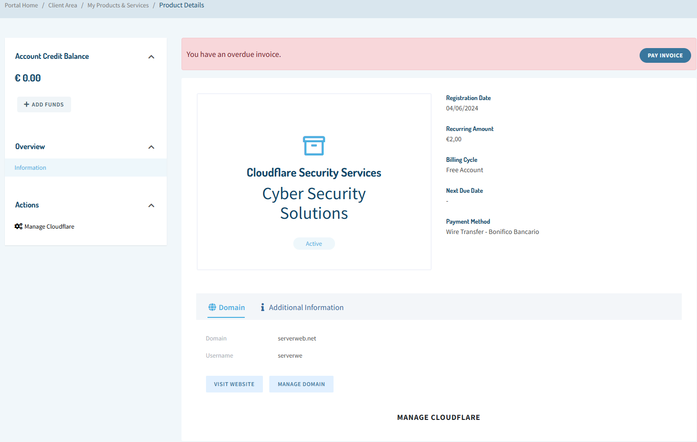Click the globe icon on Domain tab
The width and height of the screenshot is (697, 442).
(212, 307)
